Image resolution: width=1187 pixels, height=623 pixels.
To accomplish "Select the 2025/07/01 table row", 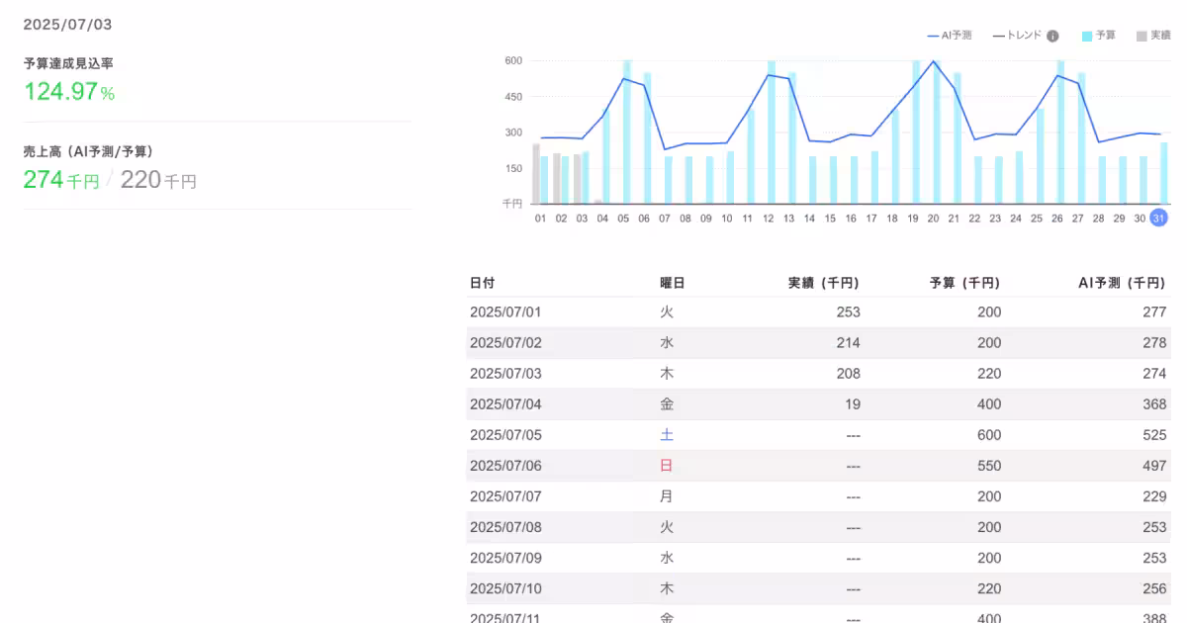I will (x=817, y=312).
